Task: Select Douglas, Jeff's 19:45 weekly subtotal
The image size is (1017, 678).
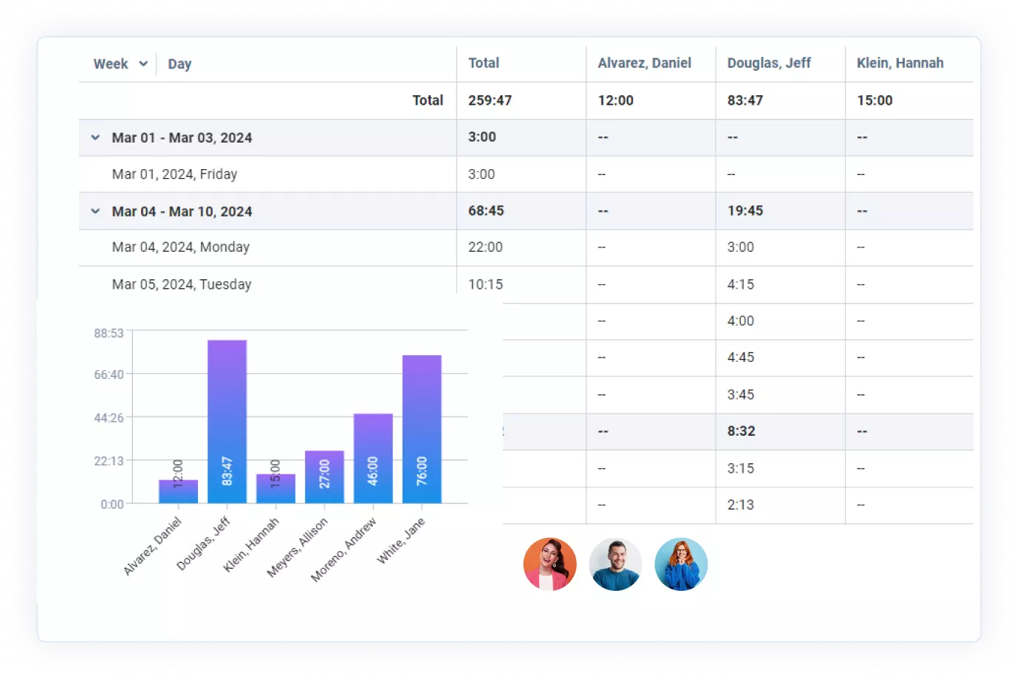Action: click(745, 210)
